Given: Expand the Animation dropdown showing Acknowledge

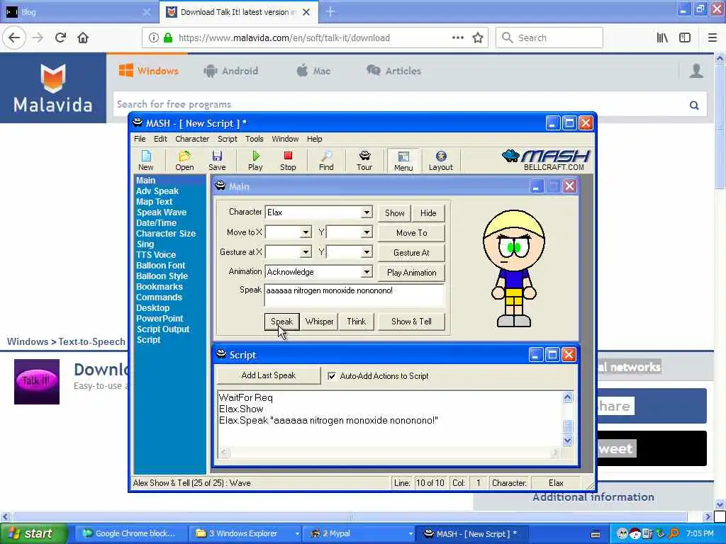Looking at the screenshot, I should click(367, 272).
